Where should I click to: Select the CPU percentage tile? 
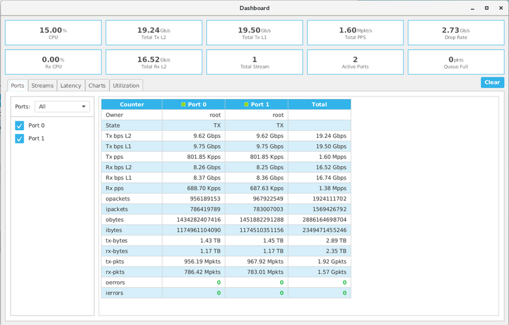53,33
